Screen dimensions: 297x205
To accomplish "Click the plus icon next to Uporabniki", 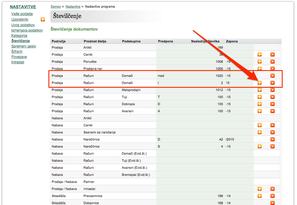I will coord(43,19).
